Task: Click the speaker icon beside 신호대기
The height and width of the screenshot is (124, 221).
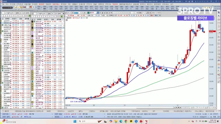Action: pos(211,114)
